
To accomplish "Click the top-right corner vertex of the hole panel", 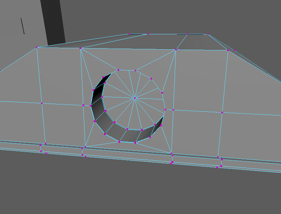I will click(x=176, y=49).
